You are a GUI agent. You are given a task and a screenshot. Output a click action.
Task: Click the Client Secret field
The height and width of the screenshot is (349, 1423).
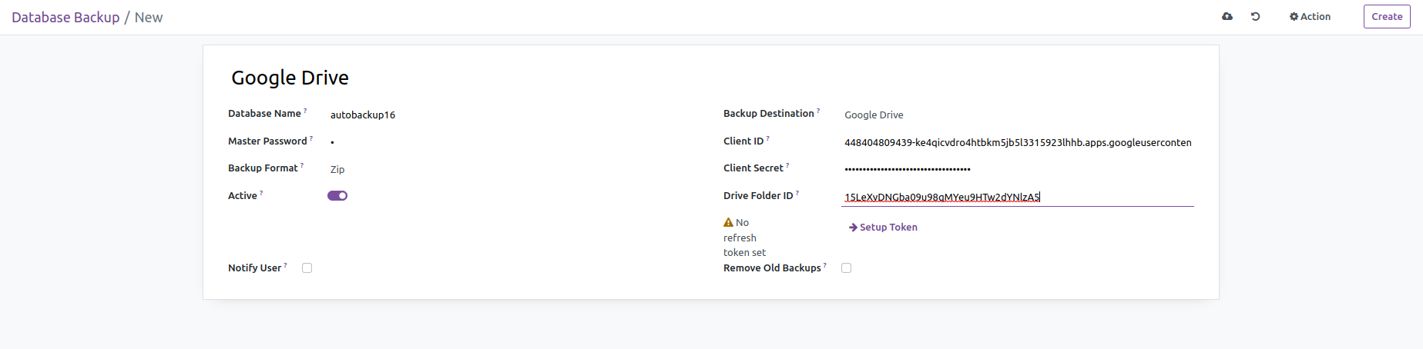pos(1017,169)
